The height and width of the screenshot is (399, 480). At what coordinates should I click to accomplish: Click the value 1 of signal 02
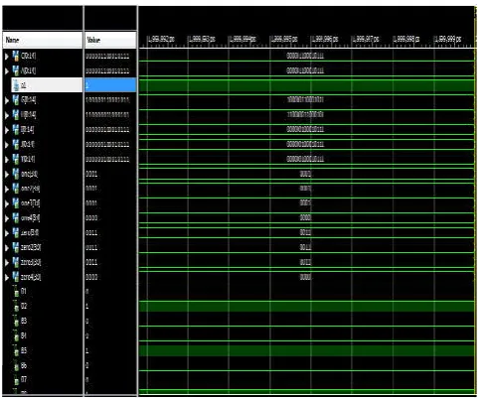point(87,306)
